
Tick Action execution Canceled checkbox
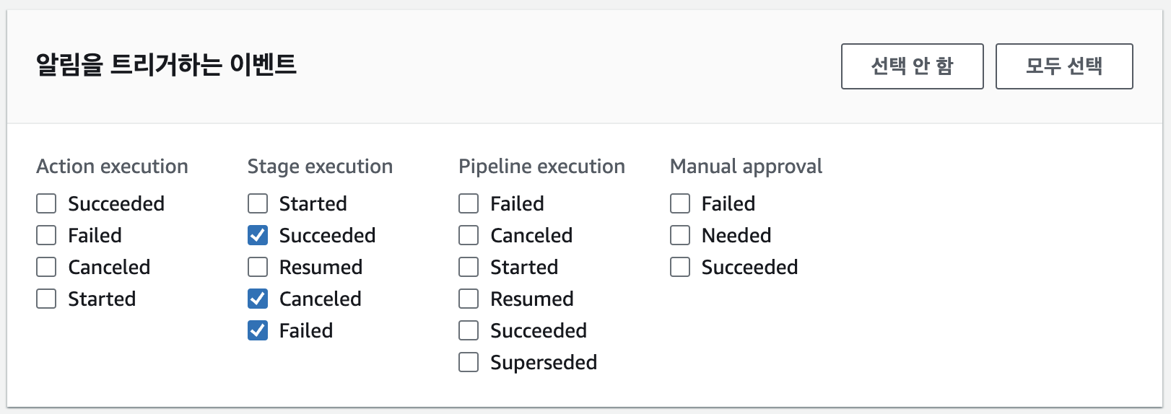point(46,268)
